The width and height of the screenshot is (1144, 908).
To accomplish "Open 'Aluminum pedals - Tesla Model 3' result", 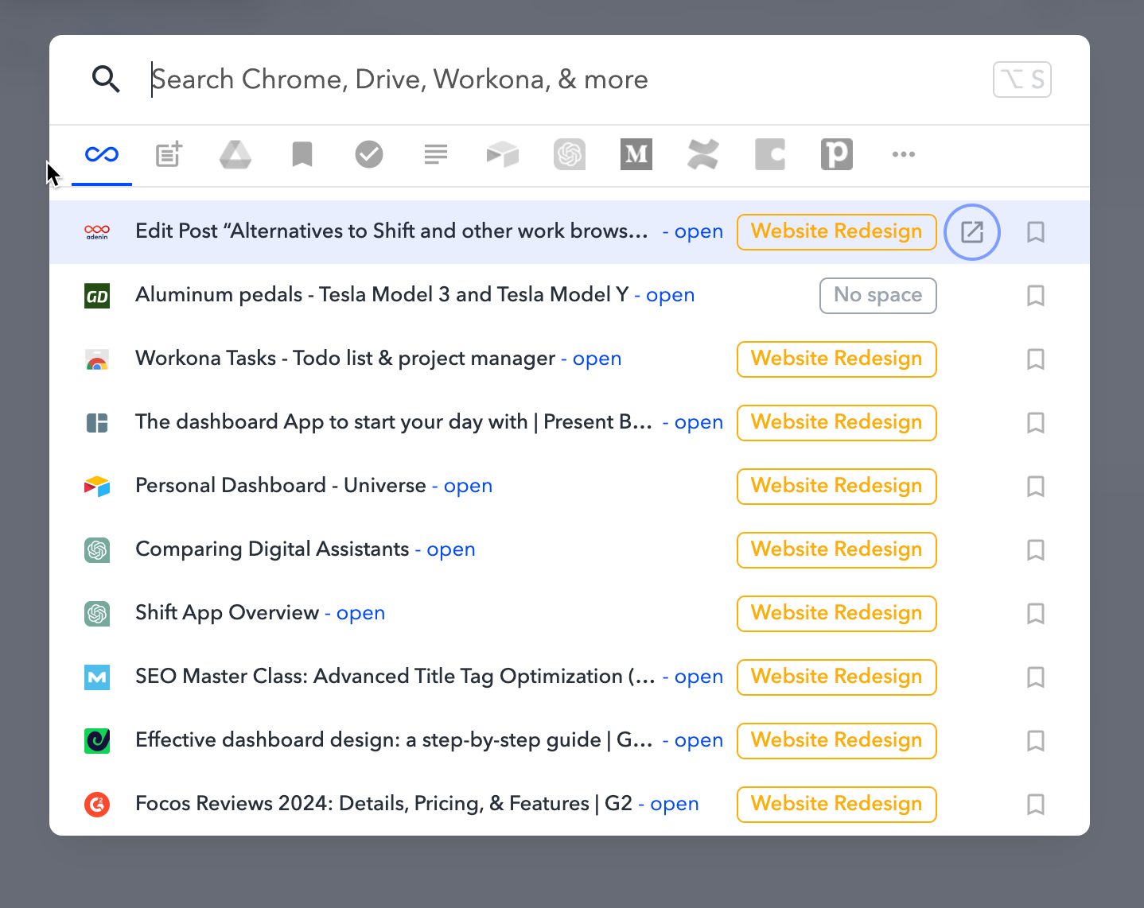I will pyautogui.click(x=382, y=295).
